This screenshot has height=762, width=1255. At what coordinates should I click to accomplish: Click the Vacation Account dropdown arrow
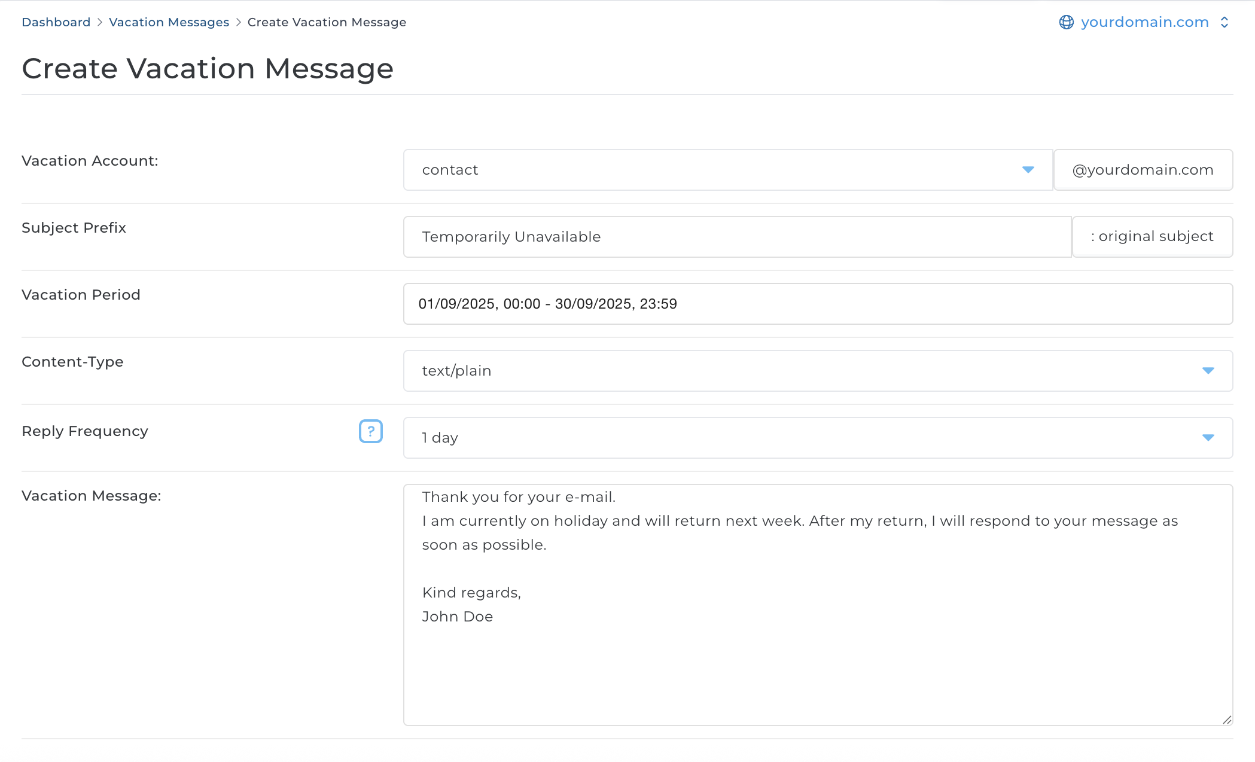click(1028, 170)
